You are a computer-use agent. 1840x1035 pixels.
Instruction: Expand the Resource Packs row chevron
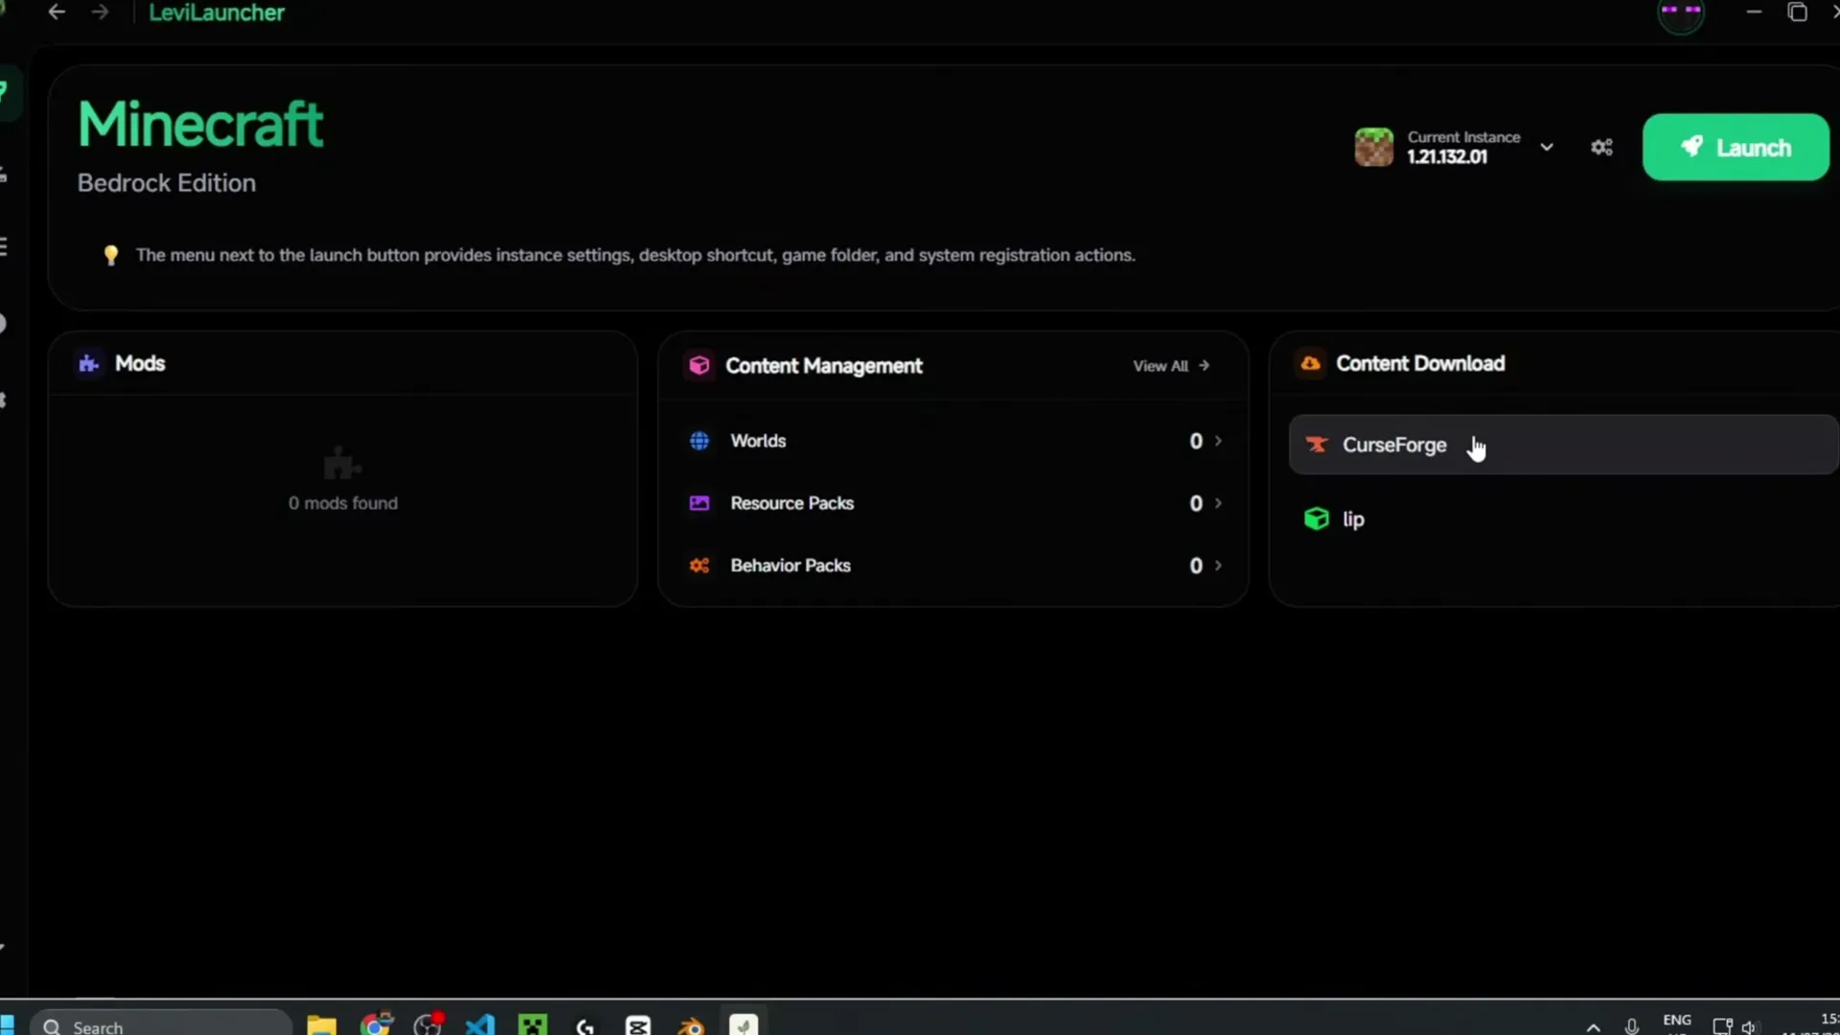click(1218, 503)
